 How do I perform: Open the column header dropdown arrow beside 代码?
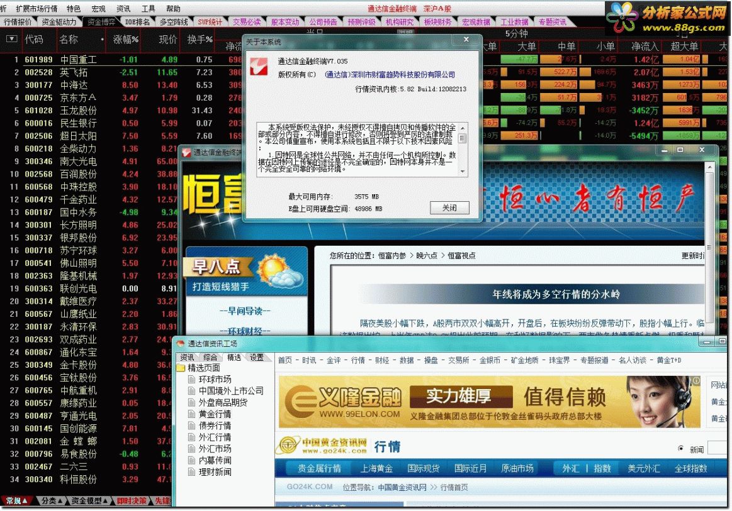12,39
